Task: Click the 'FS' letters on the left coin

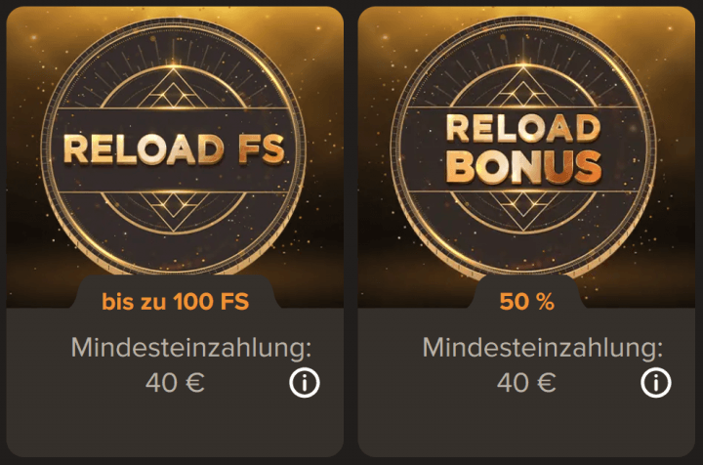Action: click(259, 149)
